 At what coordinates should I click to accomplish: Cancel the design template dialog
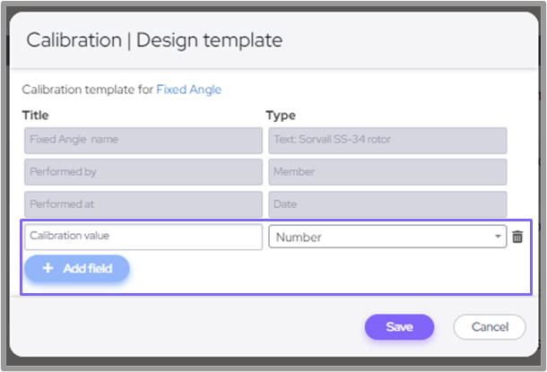[489, 327]
